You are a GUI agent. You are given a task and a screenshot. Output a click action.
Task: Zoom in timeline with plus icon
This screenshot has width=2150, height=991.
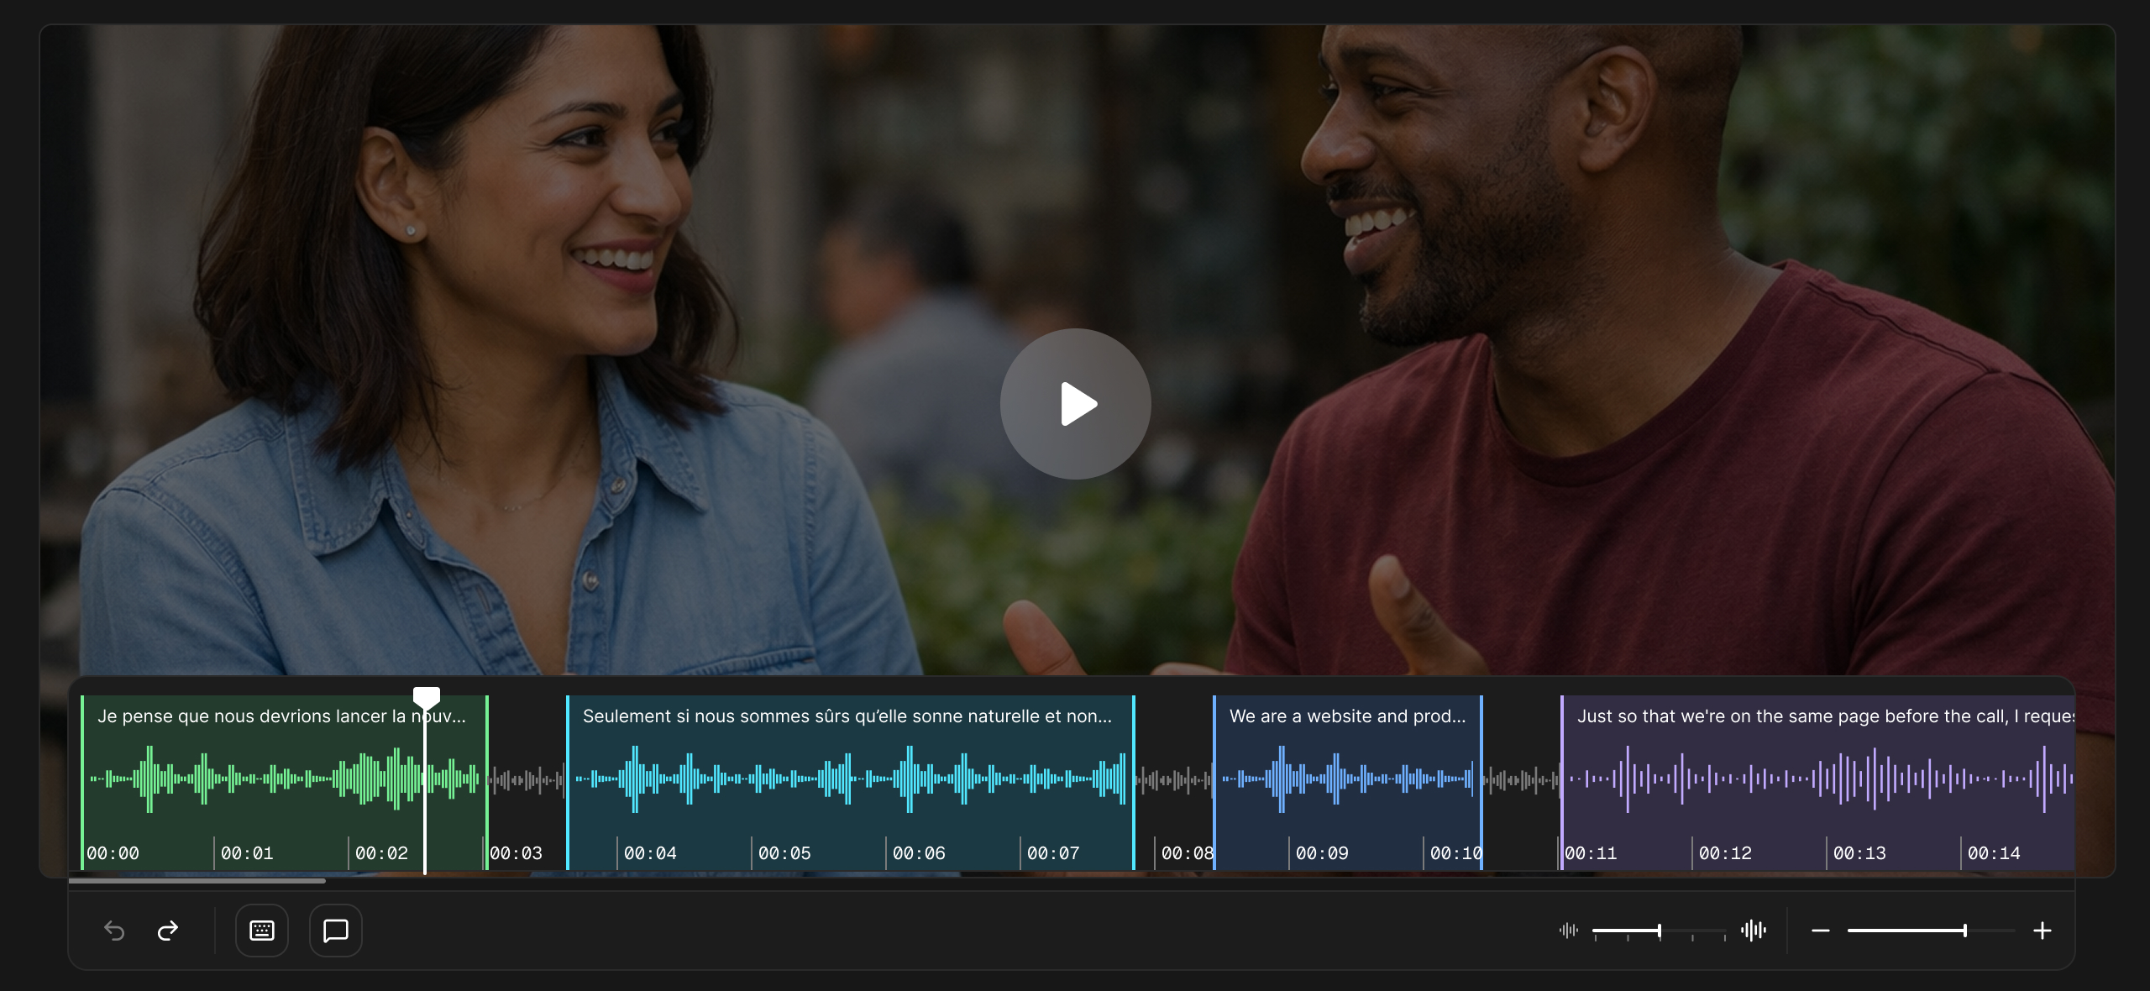click(2042, 931)
